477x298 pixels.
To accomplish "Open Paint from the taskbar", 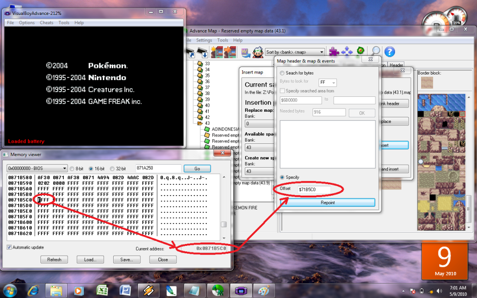I will (264, 291).
